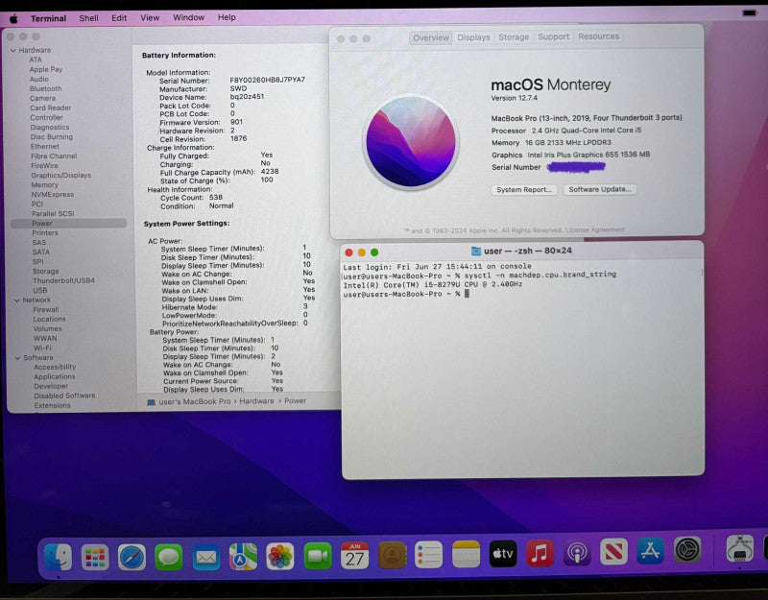Select Bluetooth in the Hardware list
Viewport: 768px width, 600px height.
45,89
